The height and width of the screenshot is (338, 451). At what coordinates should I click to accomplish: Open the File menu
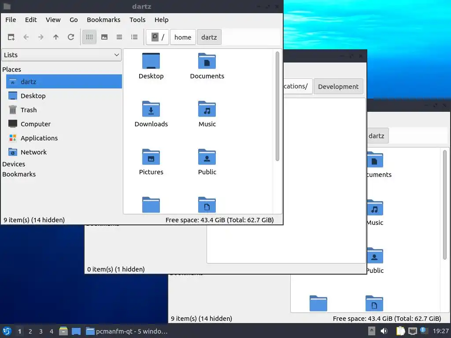coord(11,20)
